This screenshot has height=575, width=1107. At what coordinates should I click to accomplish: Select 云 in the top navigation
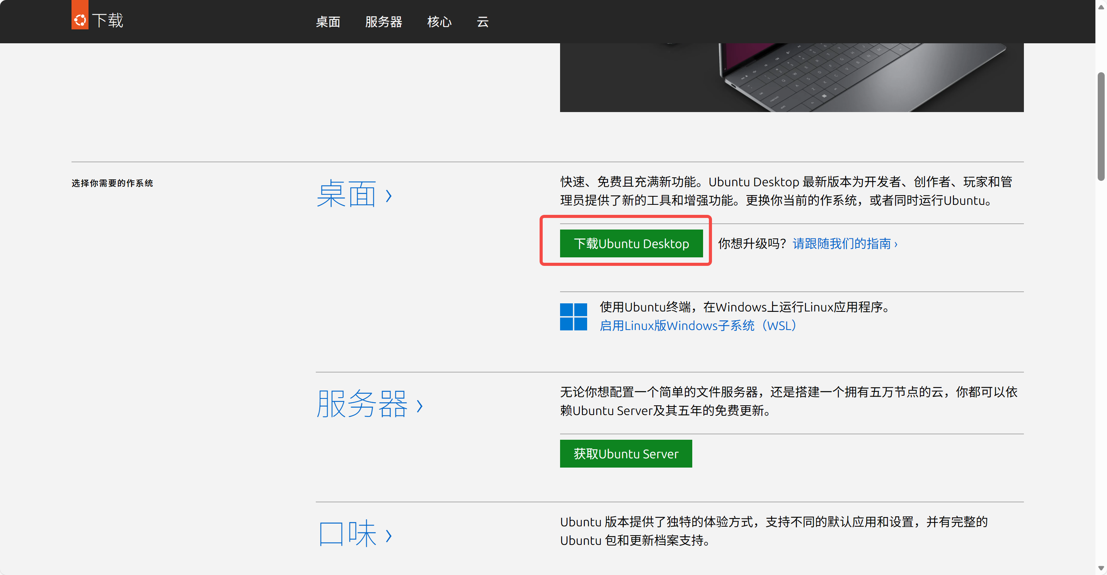482,22
